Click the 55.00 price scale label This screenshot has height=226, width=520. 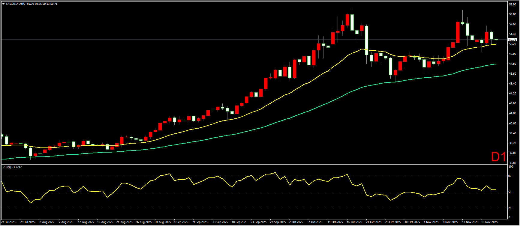[x=512, y=4]
